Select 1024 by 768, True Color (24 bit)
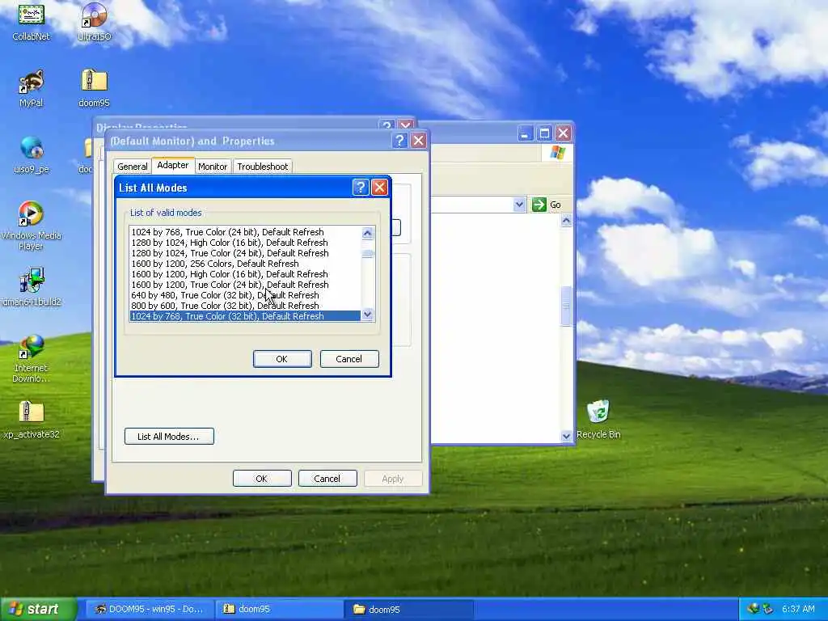The height and width of the screenshot is (621, 828). point(246,232)
